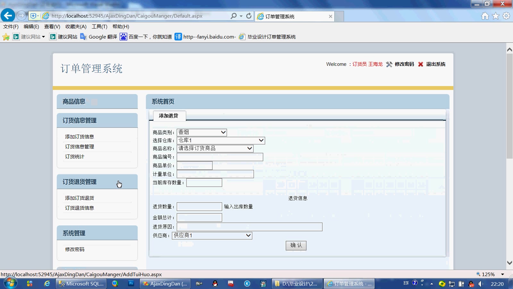Screen dimensions: 513x289
Task: Click the 金额总计 input field
Action: click(x=199, y=218)
